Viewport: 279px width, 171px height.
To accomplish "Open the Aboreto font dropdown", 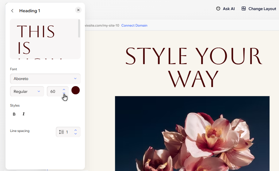I will [x=45, y=79].
